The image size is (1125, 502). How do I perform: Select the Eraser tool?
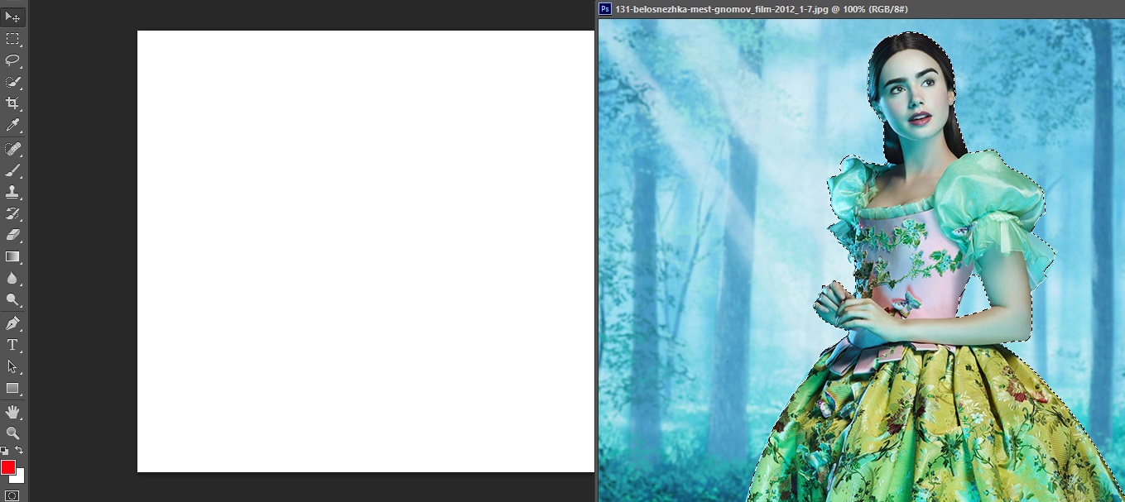(x=12, y=235)
